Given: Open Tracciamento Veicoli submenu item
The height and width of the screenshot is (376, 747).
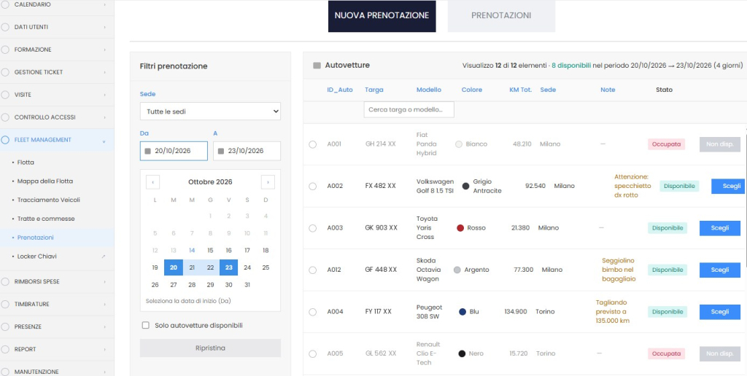Looking at the screenshot, I should [49, 200].
